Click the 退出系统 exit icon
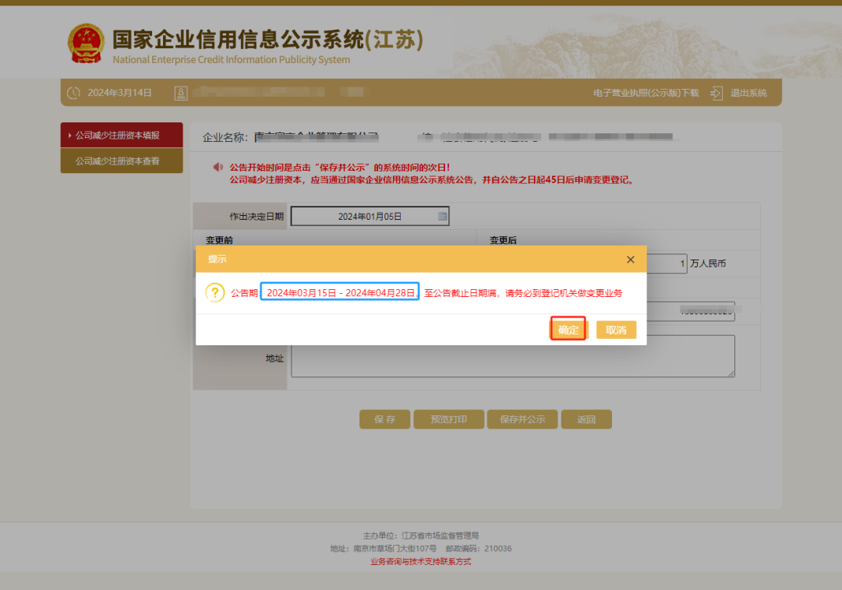The width and height of the screenshot is (842, 590). point(716,94)
